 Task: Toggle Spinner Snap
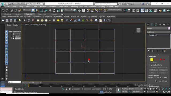click(100, 10)
